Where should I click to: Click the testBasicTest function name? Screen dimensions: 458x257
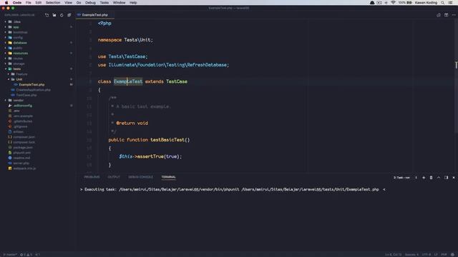(167, 140)
